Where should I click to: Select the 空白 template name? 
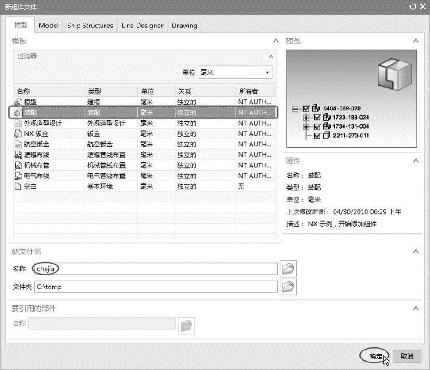click(30, 186)
